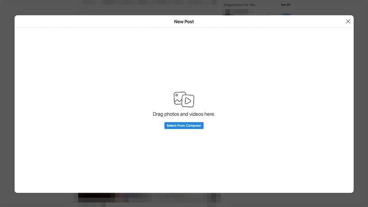This screenshot has height=207, width=368.
Task: Click the dimmed area below the dialog's bottom-right corner
Action: 359,200
